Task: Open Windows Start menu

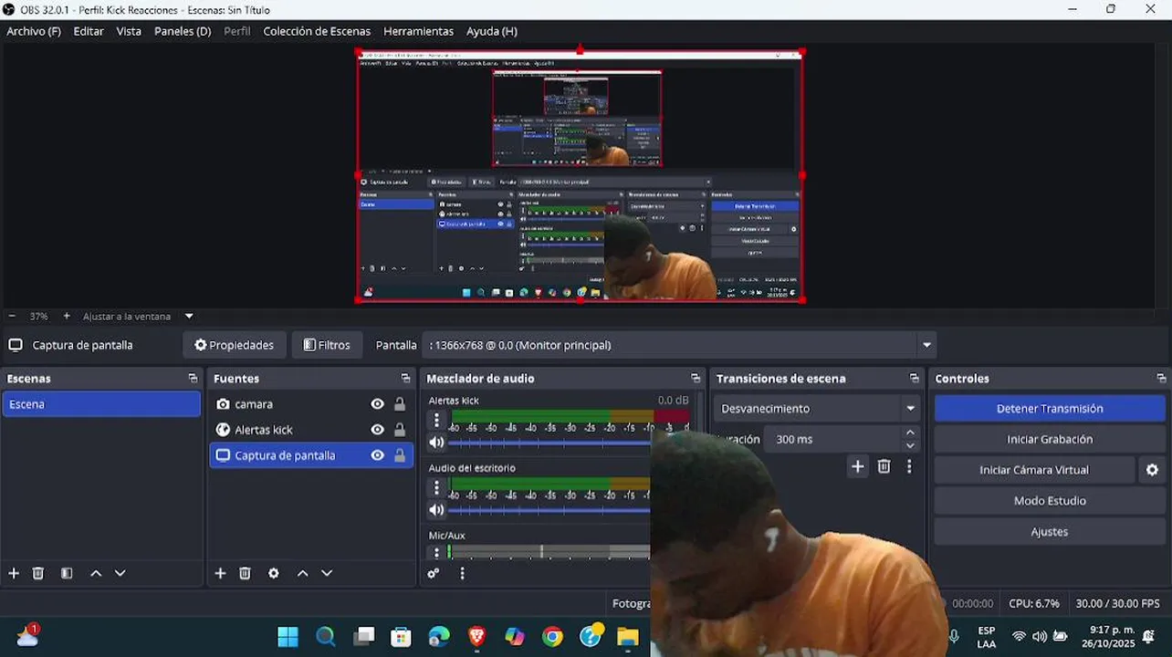Action: pos(288,636)
